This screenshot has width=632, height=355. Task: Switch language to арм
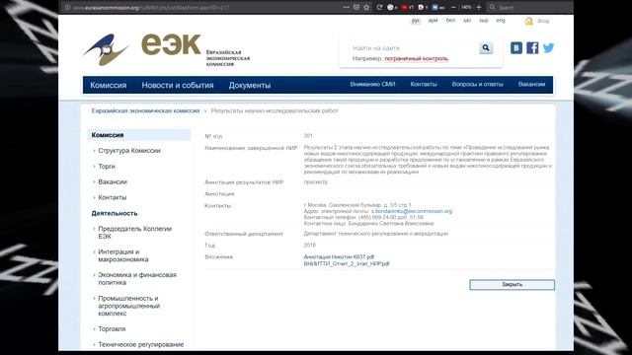[x=433, y=21]
